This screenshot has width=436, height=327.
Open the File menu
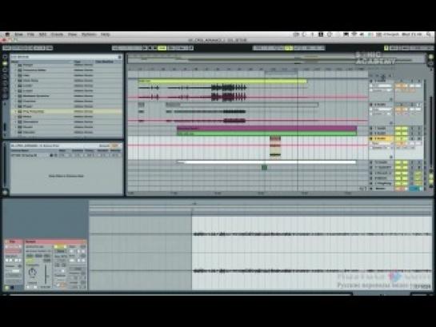pyautogui.click(x=30, y=34)
